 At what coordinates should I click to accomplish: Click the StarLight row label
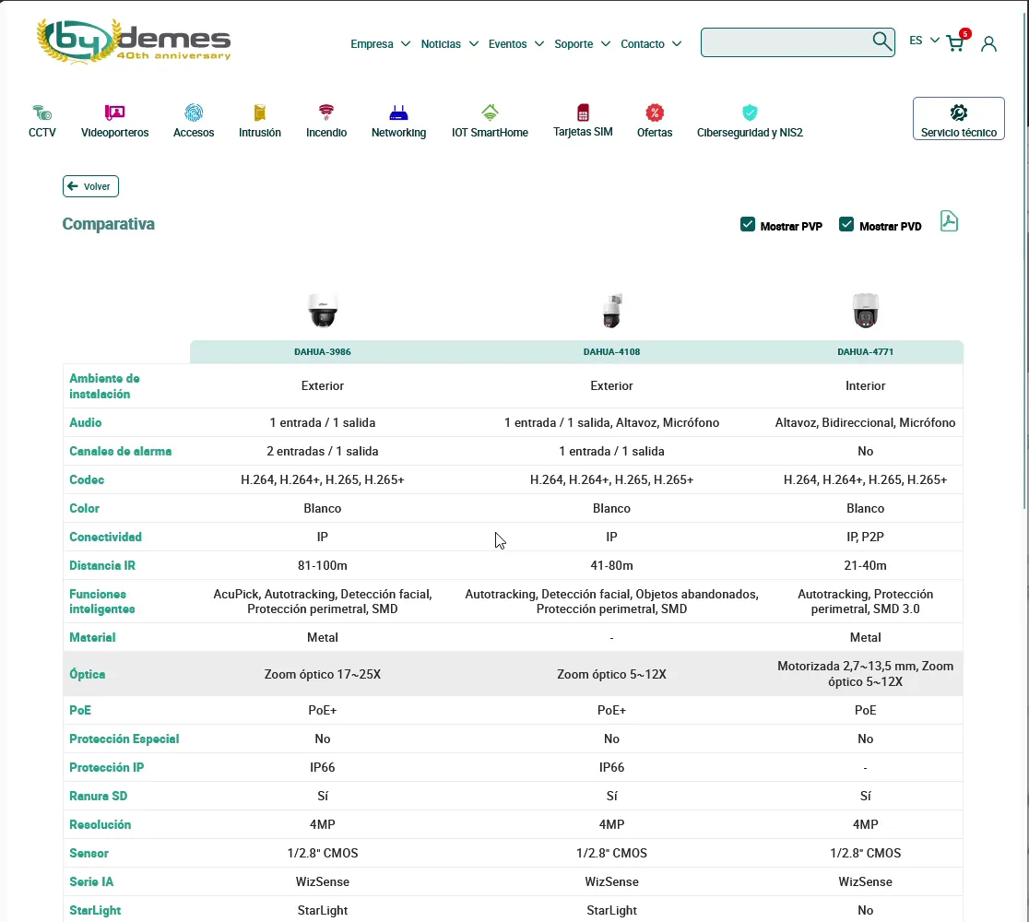pos(95,910)
